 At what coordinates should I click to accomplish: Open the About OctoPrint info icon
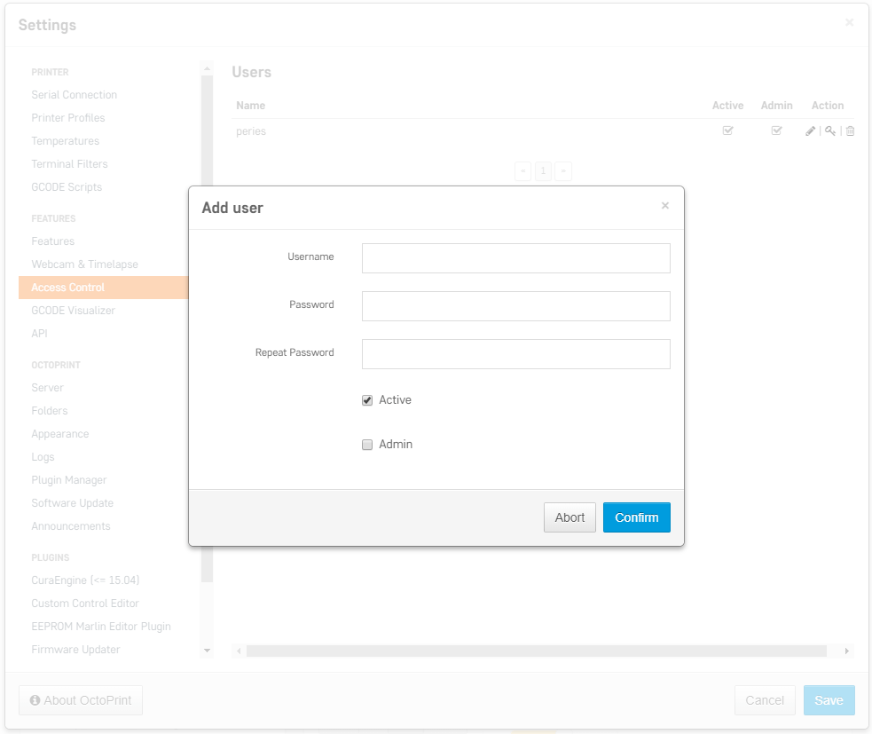click(34, 700)
